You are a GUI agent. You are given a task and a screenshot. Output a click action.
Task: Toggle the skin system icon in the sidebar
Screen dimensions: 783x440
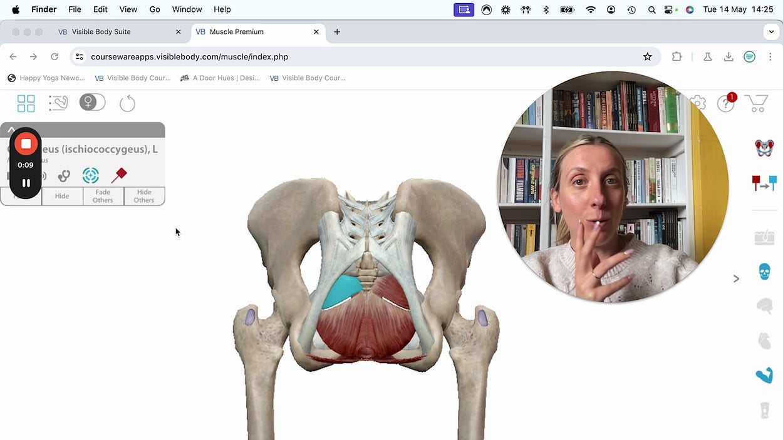coord(764,236)
